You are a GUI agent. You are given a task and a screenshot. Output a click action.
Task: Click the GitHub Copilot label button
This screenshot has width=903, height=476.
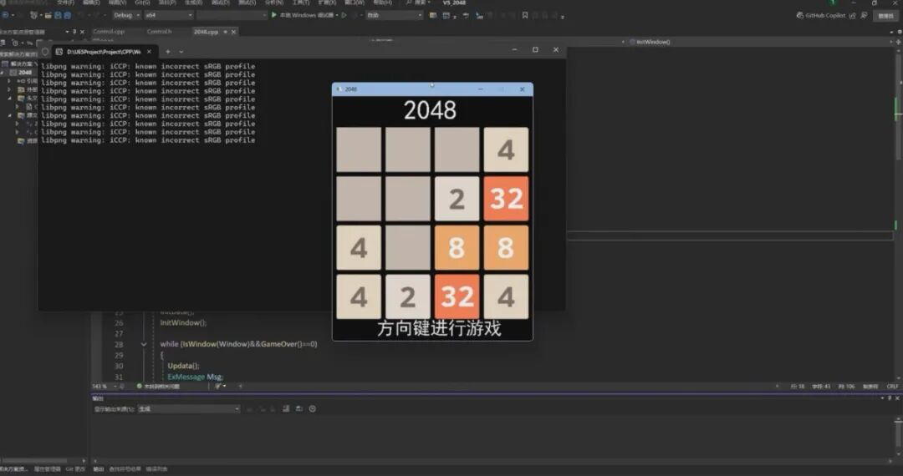tap(825, 15)
